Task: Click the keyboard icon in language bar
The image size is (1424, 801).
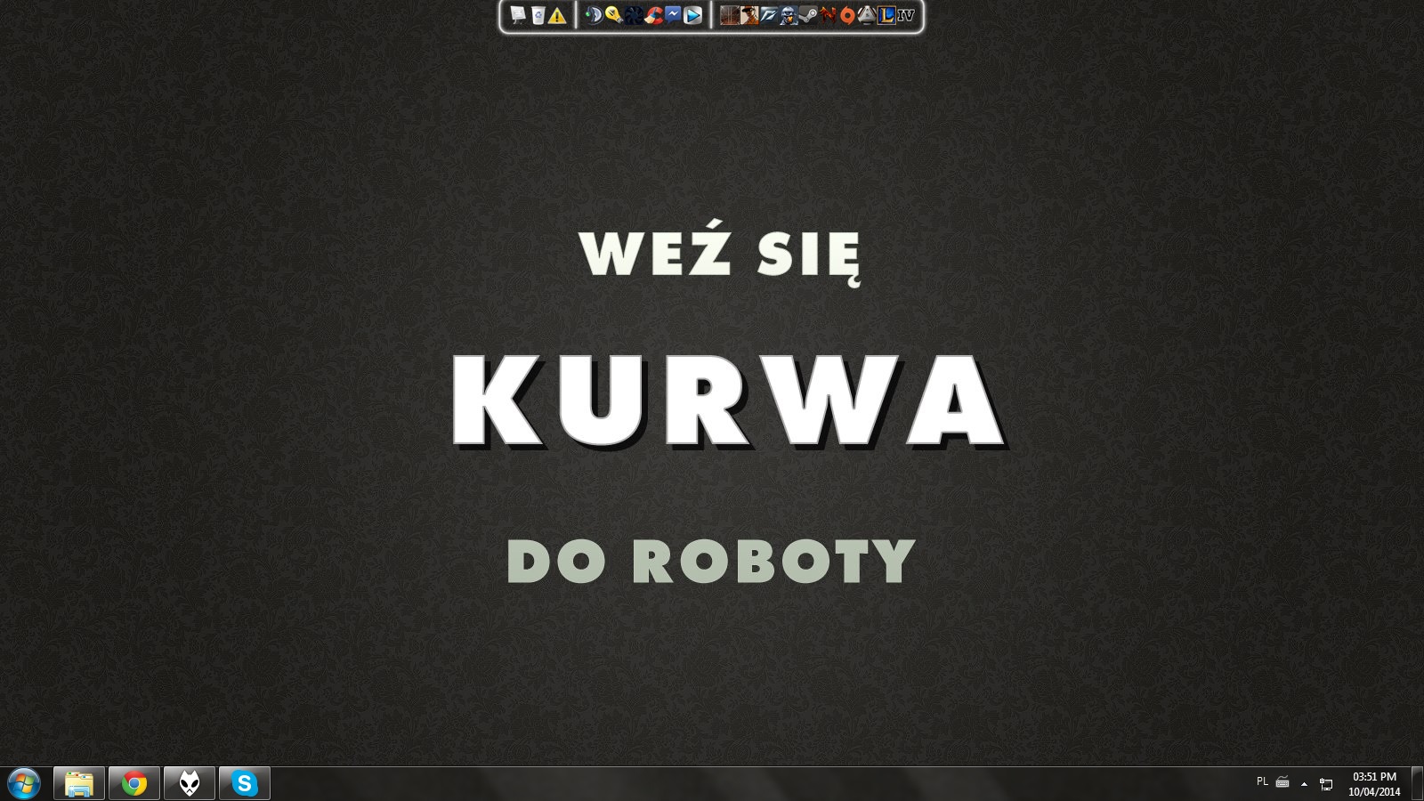Action: [1282, 782]
